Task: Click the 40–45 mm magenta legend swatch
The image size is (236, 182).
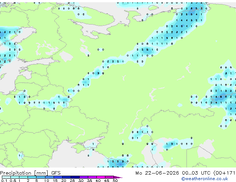Action: click(101, 177)
